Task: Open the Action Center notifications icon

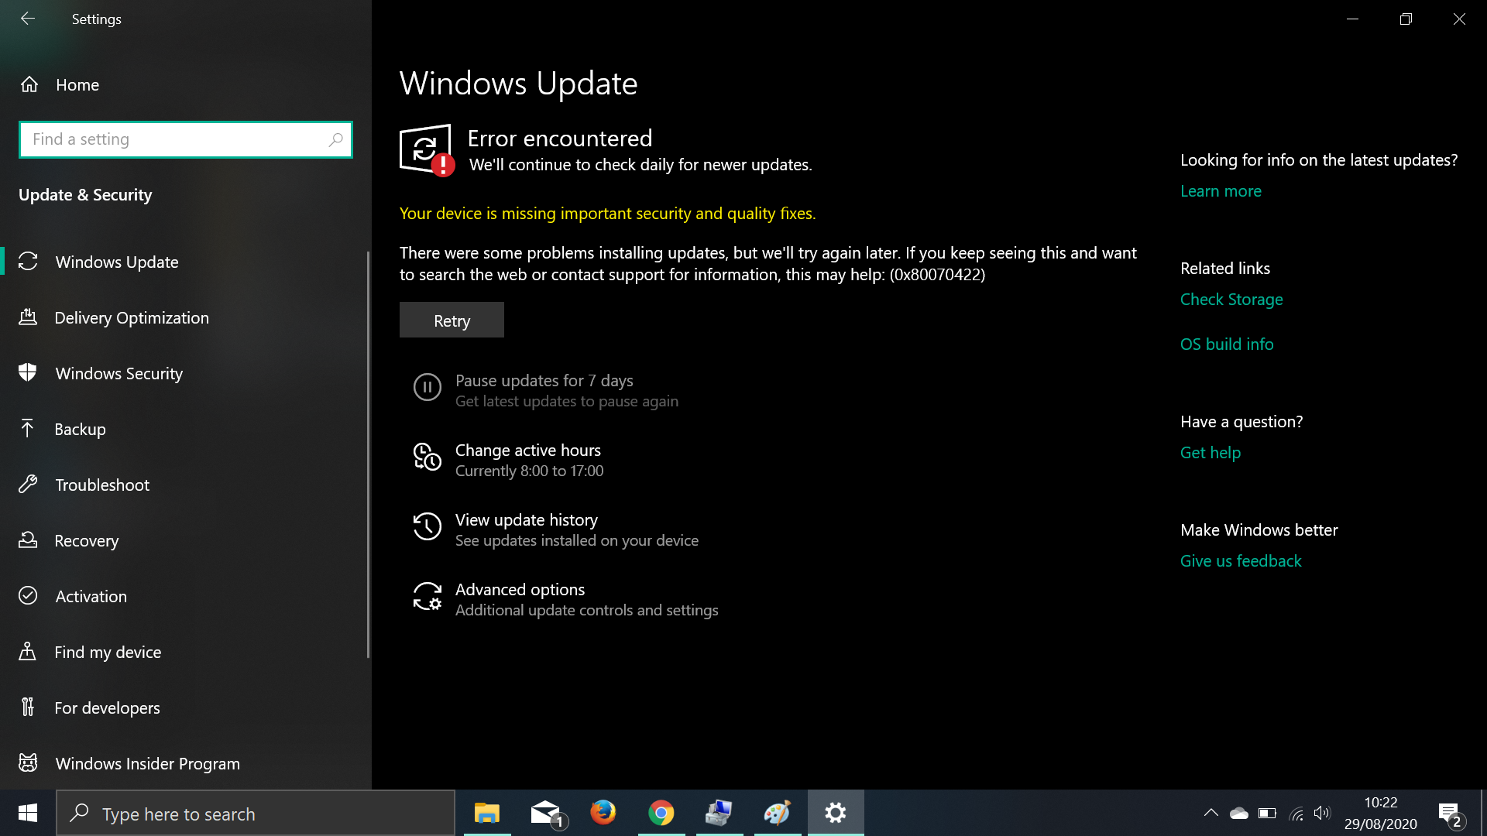Action: 1450,814
